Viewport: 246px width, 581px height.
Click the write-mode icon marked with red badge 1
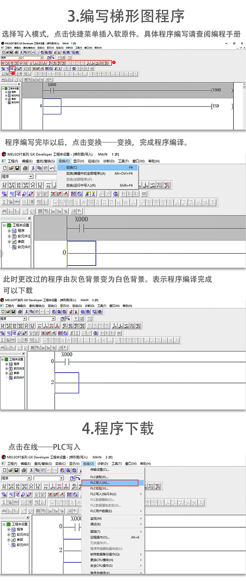pyautogui.click(x=12, y=68)
